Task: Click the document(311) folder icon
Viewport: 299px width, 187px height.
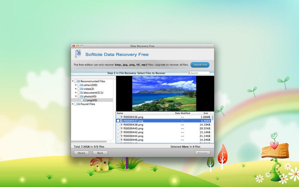Action: pos(82,93)
